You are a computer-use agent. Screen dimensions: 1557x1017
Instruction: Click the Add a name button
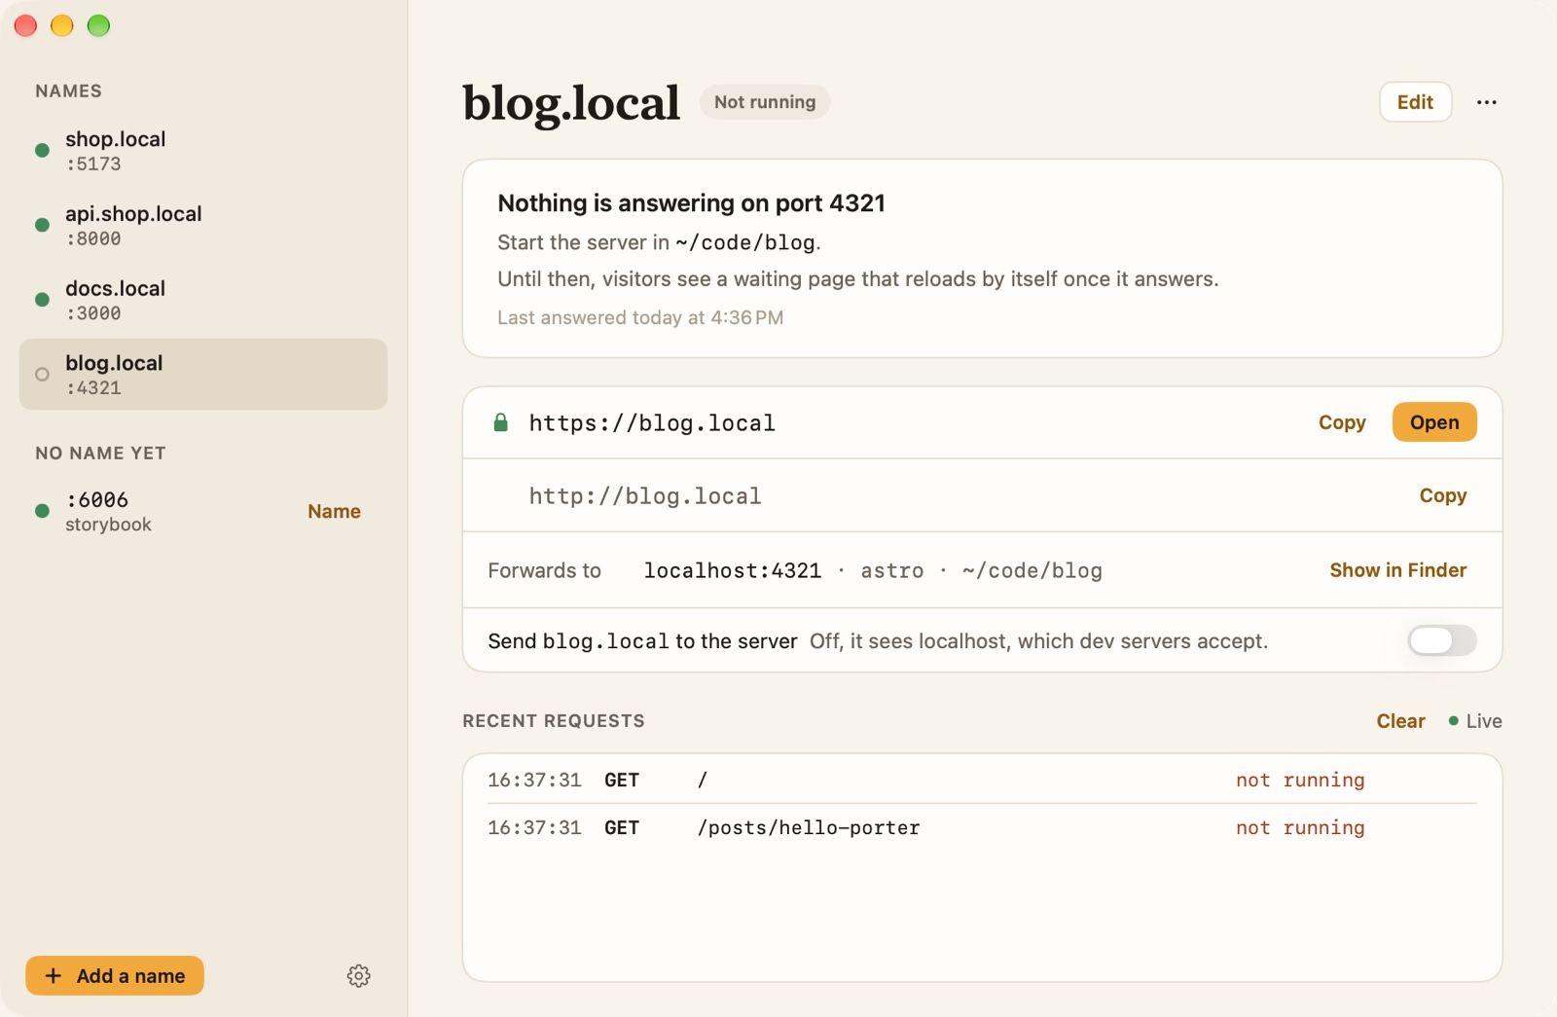115,975
